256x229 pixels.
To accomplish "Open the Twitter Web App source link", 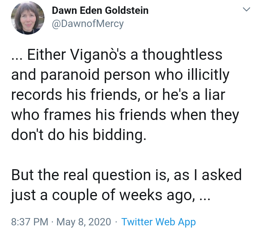I will tap(158, 222).
